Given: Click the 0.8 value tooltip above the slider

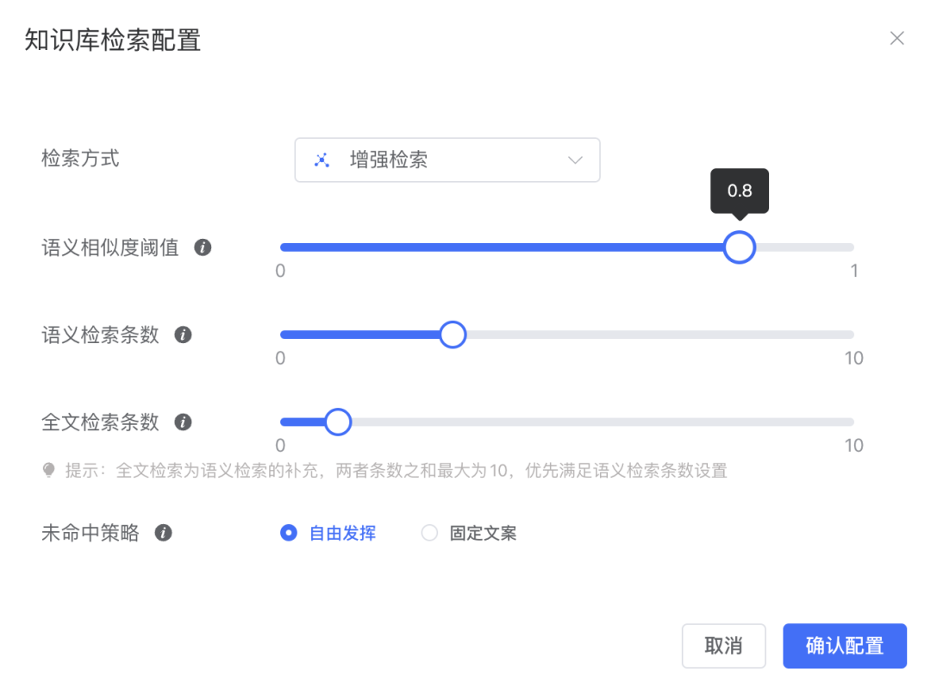Looking at the screenshot, I should click(x=740, y=191).
